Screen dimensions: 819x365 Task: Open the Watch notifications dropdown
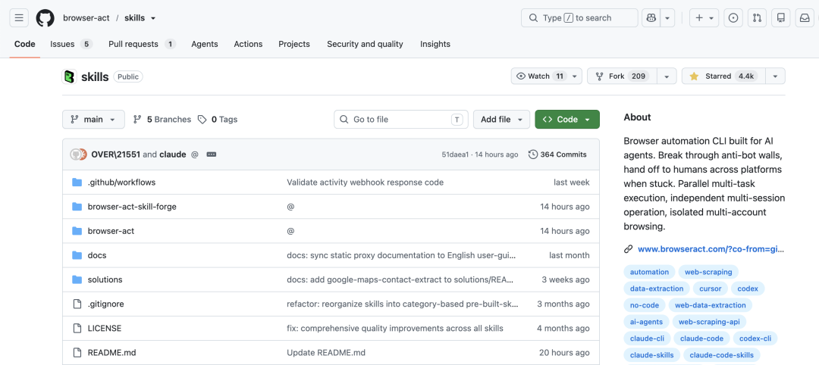[546, 76]
